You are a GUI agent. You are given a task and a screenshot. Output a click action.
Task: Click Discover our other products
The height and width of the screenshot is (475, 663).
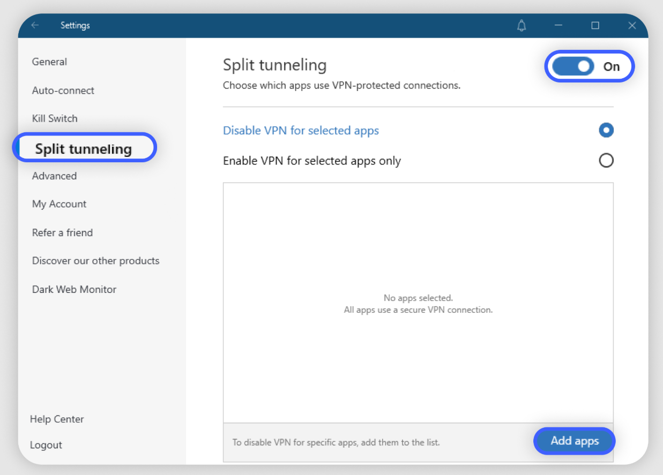(95, 261)
